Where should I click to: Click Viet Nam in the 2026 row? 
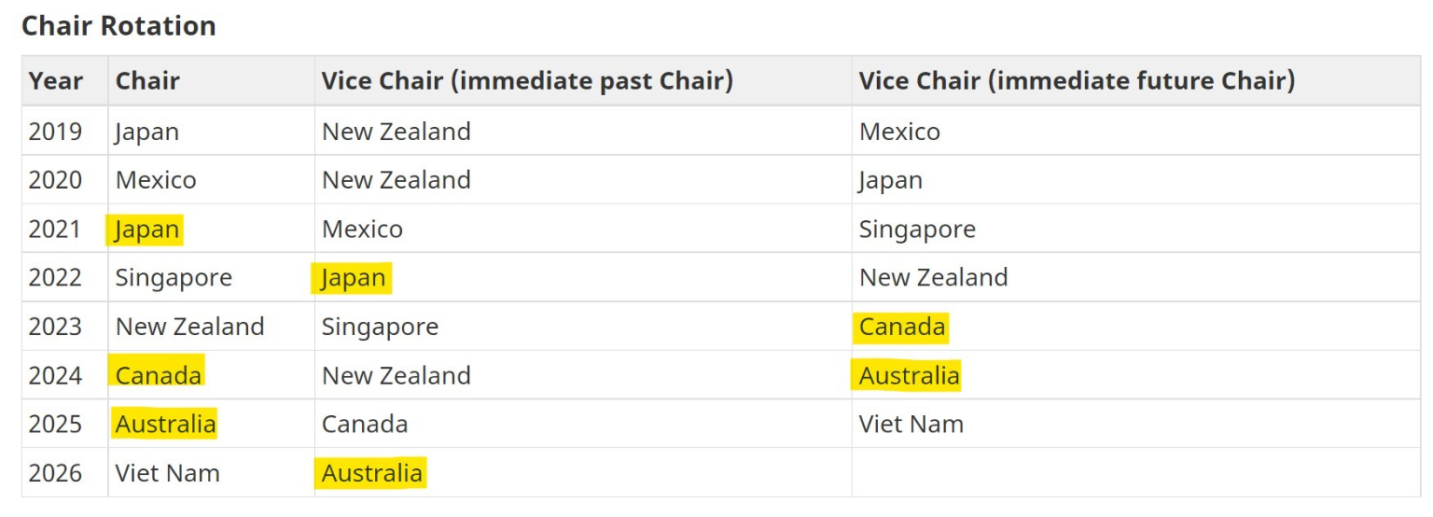pos(167,473)
